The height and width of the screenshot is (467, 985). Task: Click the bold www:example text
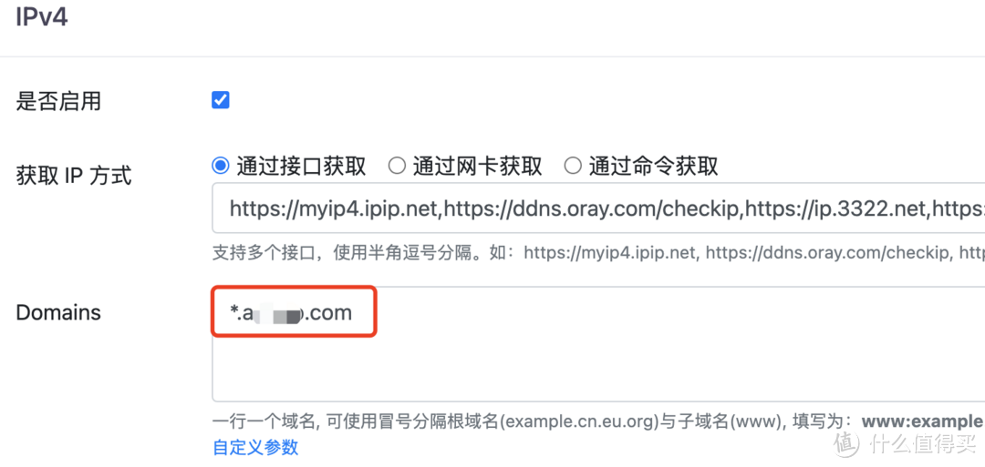(x=922, y=421)
